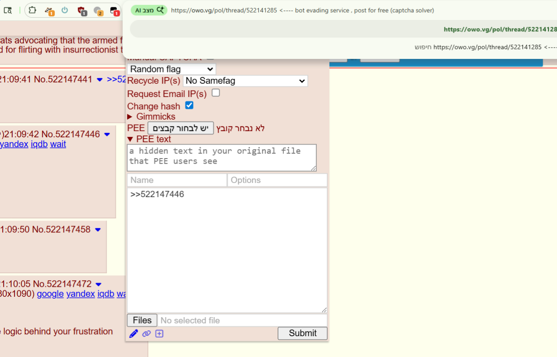Open wait link under post 522147446
557x357 pixels.
58,144
